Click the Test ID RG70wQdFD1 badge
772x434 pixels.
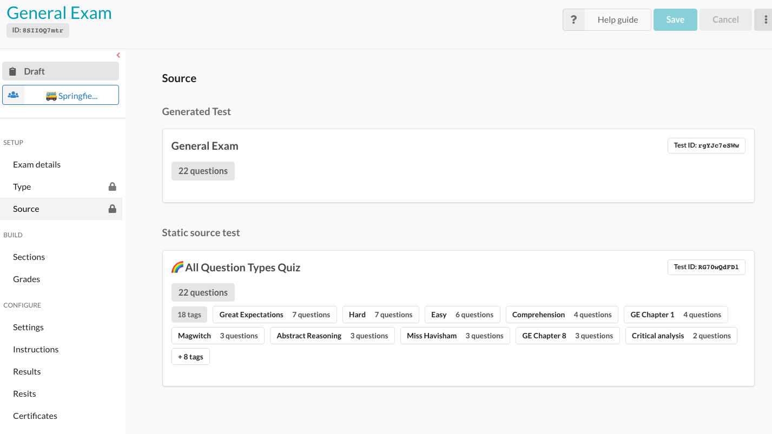706,267
